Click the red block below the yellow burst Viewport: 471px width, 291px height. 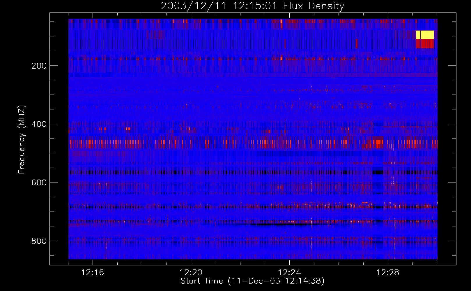(x=425, y=44)
